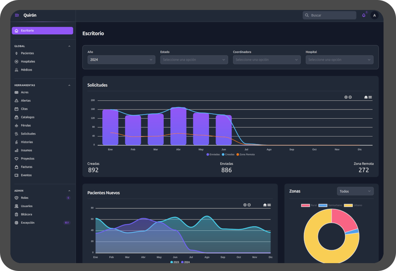
Task: Toggle the Zona Remota series in legend
Action: point(246,154)
